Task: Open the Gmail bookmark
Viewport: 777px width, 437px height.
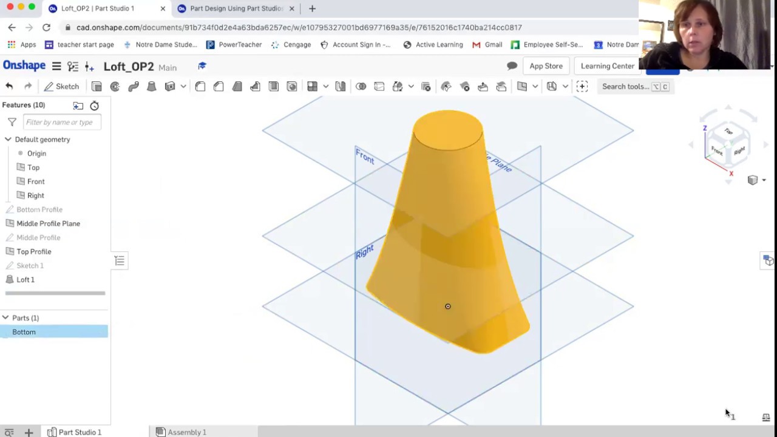Action: [487, 45]
